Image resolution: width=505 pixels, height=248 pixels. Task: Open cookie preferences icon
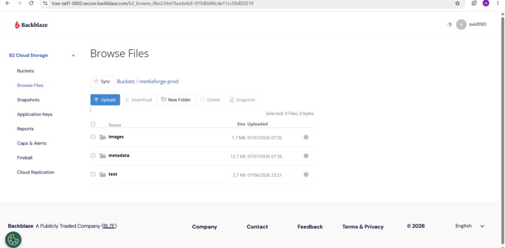[13, 240]
